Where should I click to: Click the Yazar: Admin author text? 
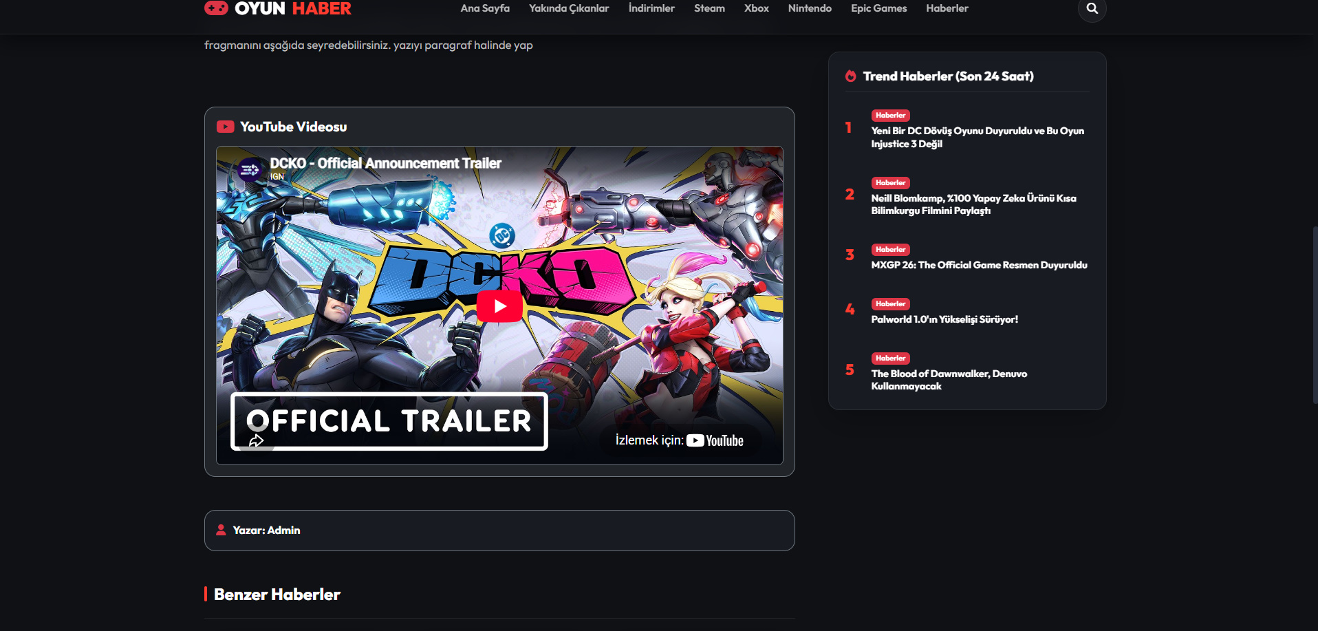(x=266, y=531)
